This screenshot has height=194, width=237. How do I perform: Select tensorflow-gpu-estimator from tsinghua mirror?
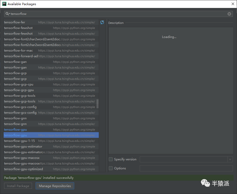[51, 152]
